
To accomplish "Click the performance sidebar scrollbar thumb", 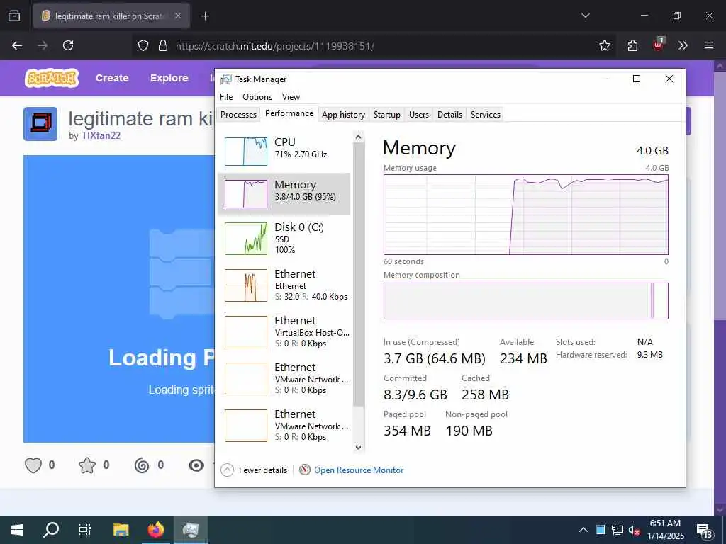I will tap(358, 274).
